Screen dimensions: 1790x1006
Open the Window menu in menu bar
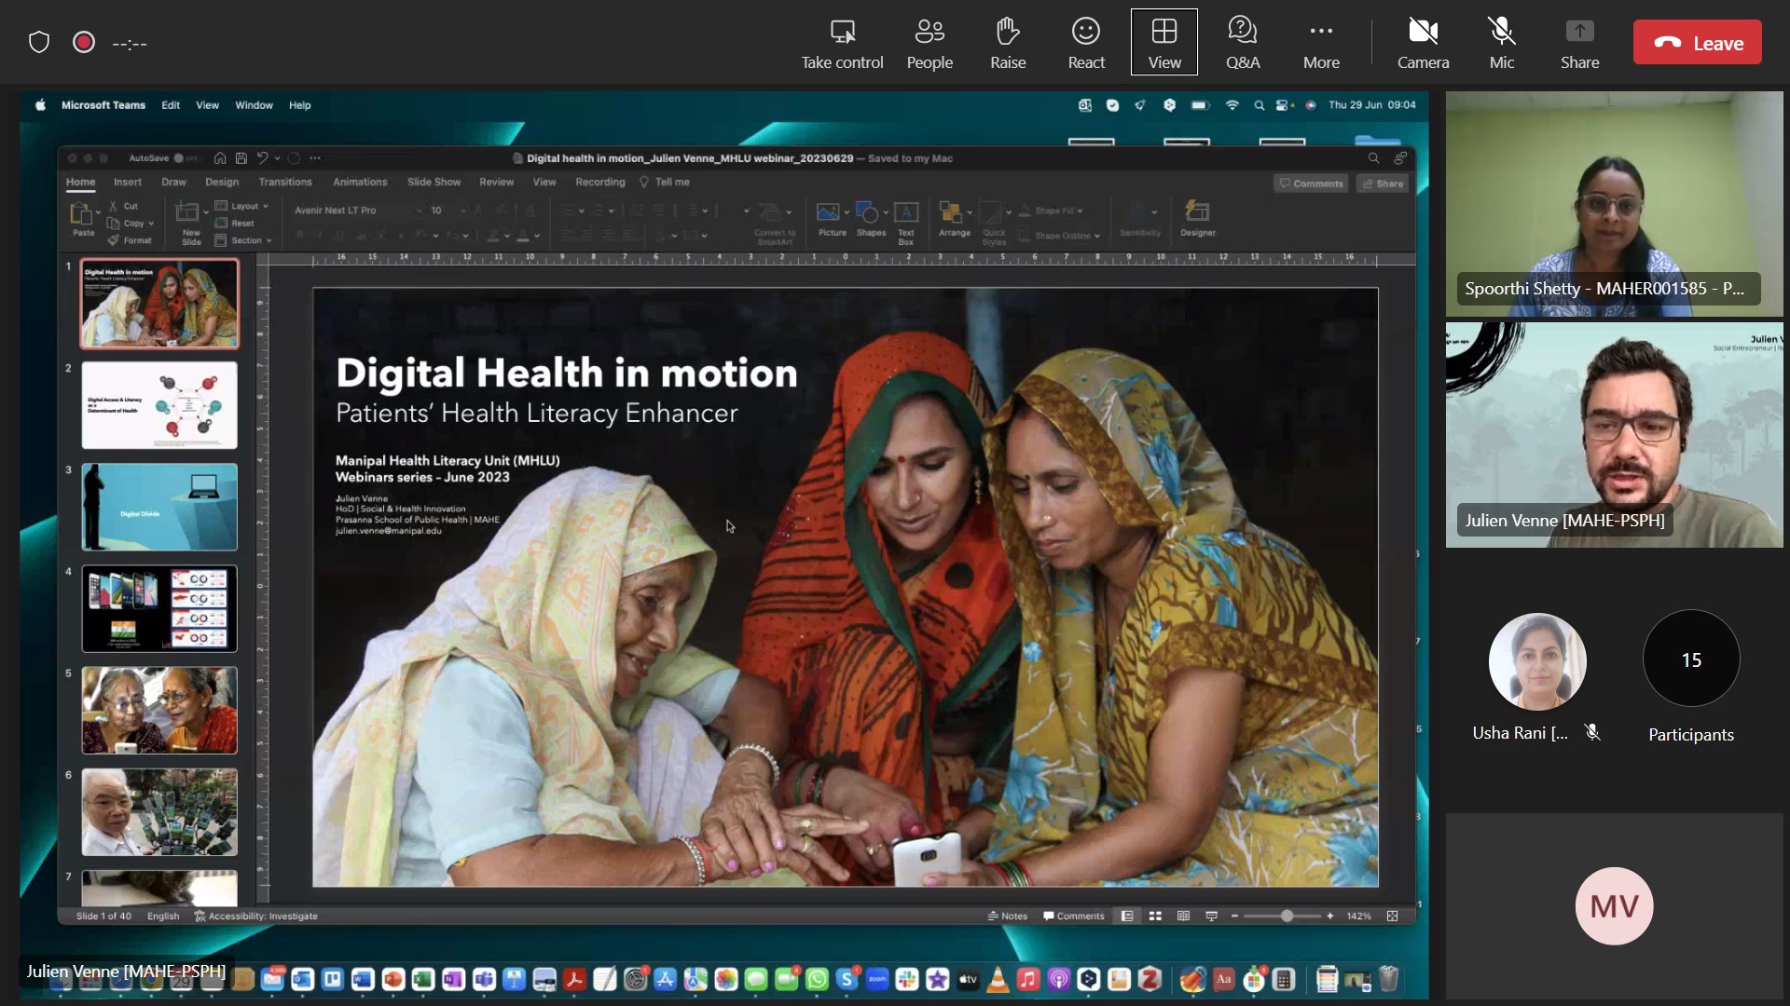(254, 105)
